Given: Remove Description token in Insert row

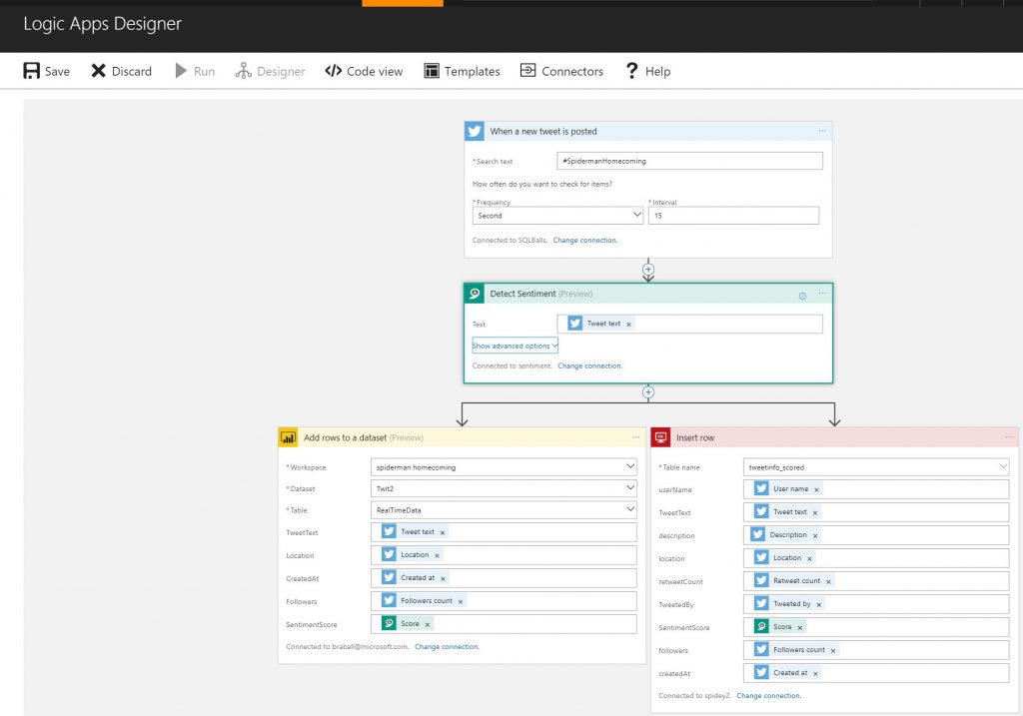Looking at the screenshot, I should pos(815,536).
